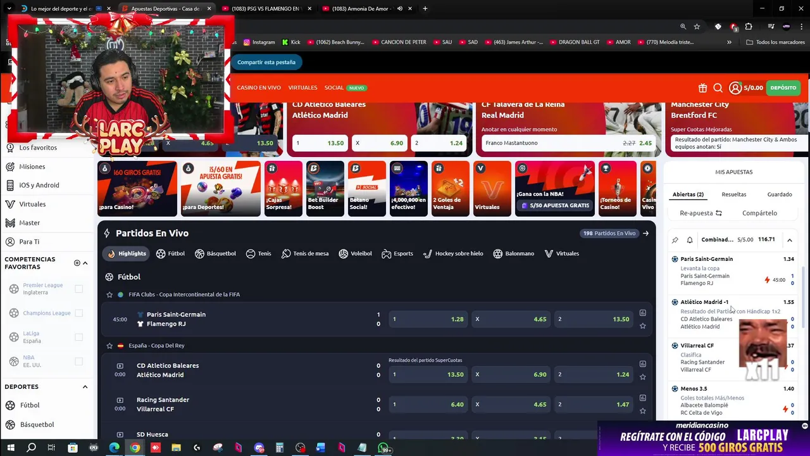Switch to Abiertas (2) bets tab

click(x=688, y=194)
